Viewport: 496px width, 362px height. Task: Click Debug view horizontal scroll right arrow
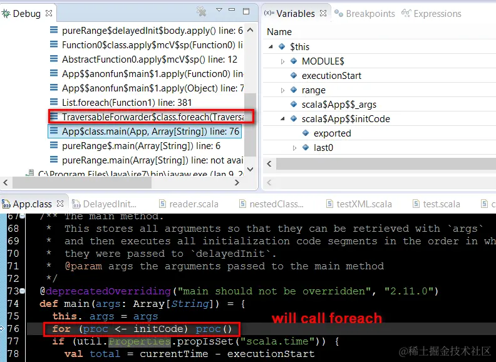click(x=237, y=183)
